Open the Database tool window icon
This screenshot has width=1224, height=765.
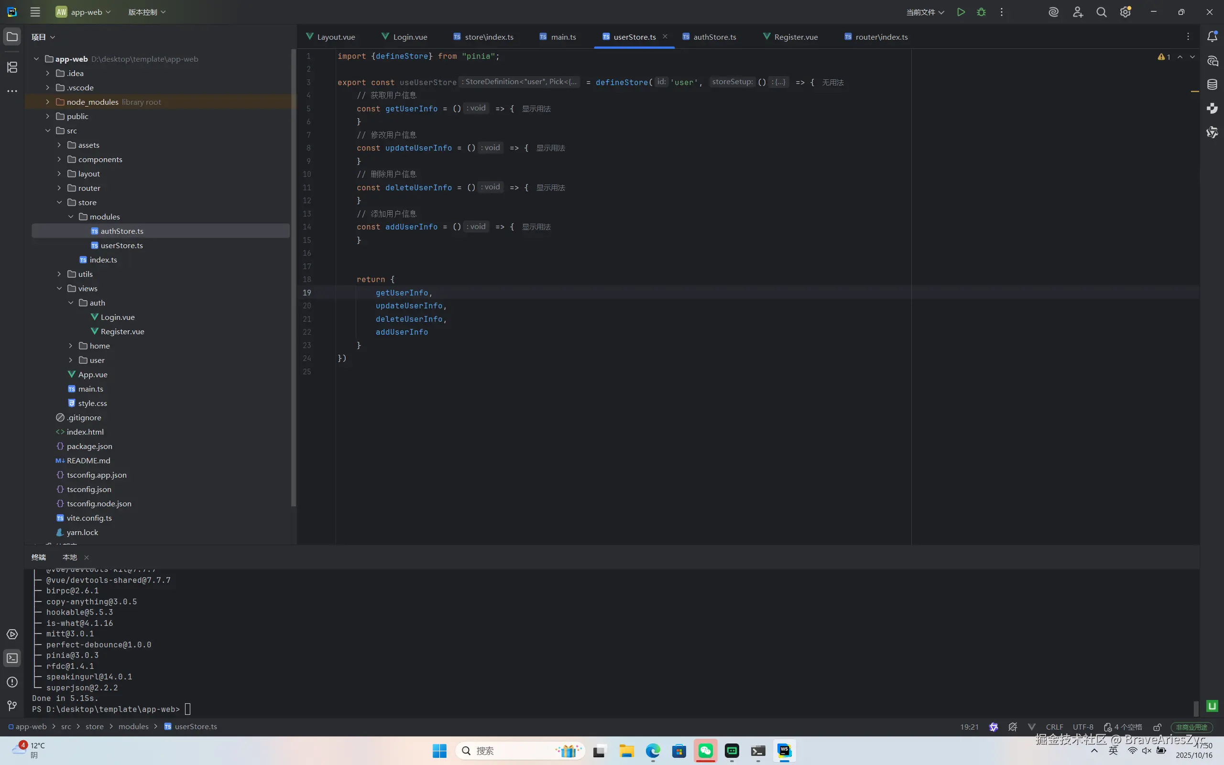click(1213, 85)
